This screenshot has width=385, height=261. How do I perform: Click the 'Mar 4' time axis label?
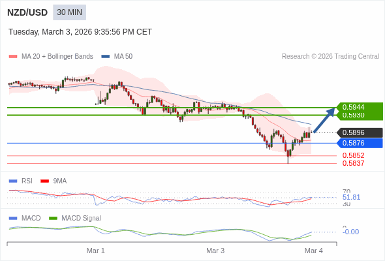[x=314, y=251]
